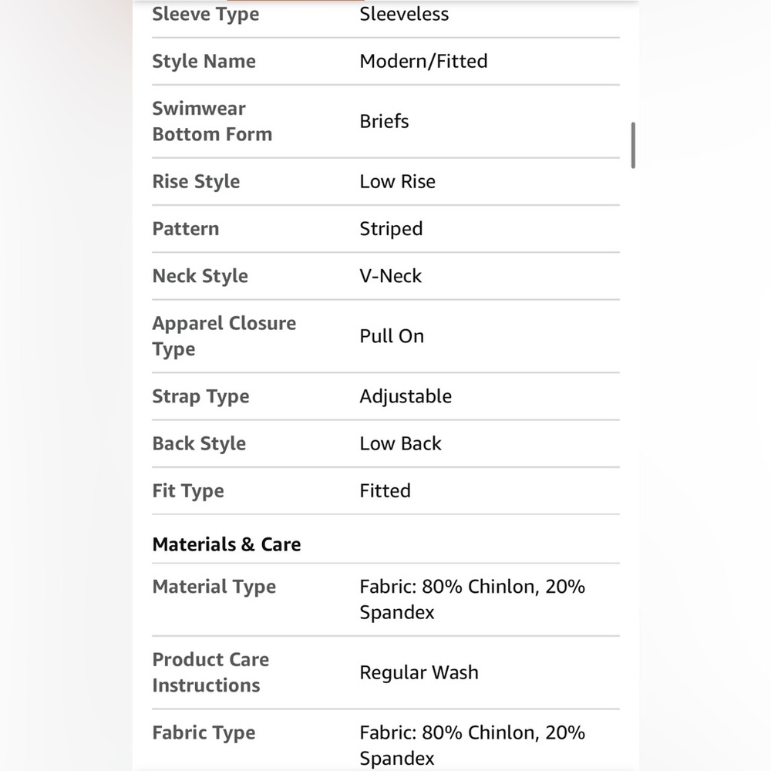This screenshot has width=771, height=771.
Task: Select the Modern/Fitted style name value
Action: (423, 62)
